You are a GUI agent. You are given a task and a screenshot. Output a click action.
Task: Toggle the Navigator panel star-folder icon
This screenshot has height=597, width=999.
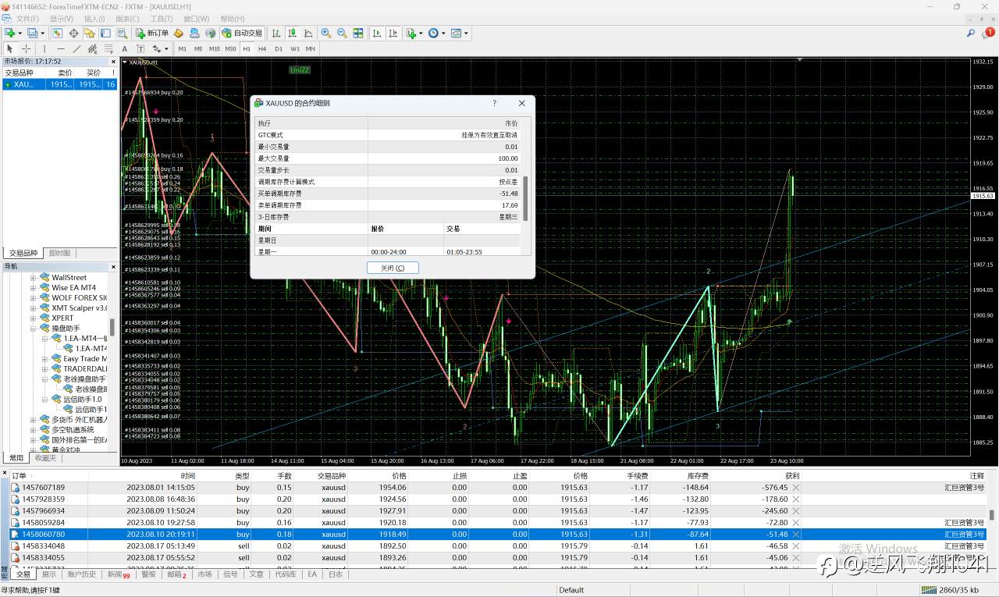[x=90, y=33]
